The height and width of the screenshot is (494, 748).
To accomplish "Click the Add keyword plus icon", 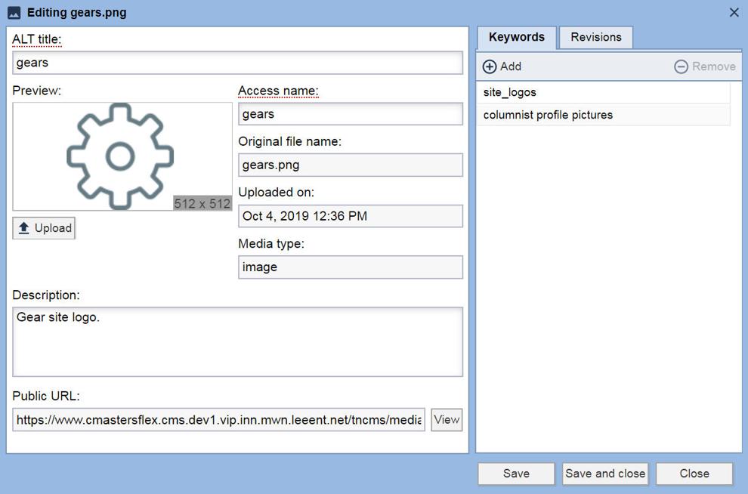I will tap(490, 66).
